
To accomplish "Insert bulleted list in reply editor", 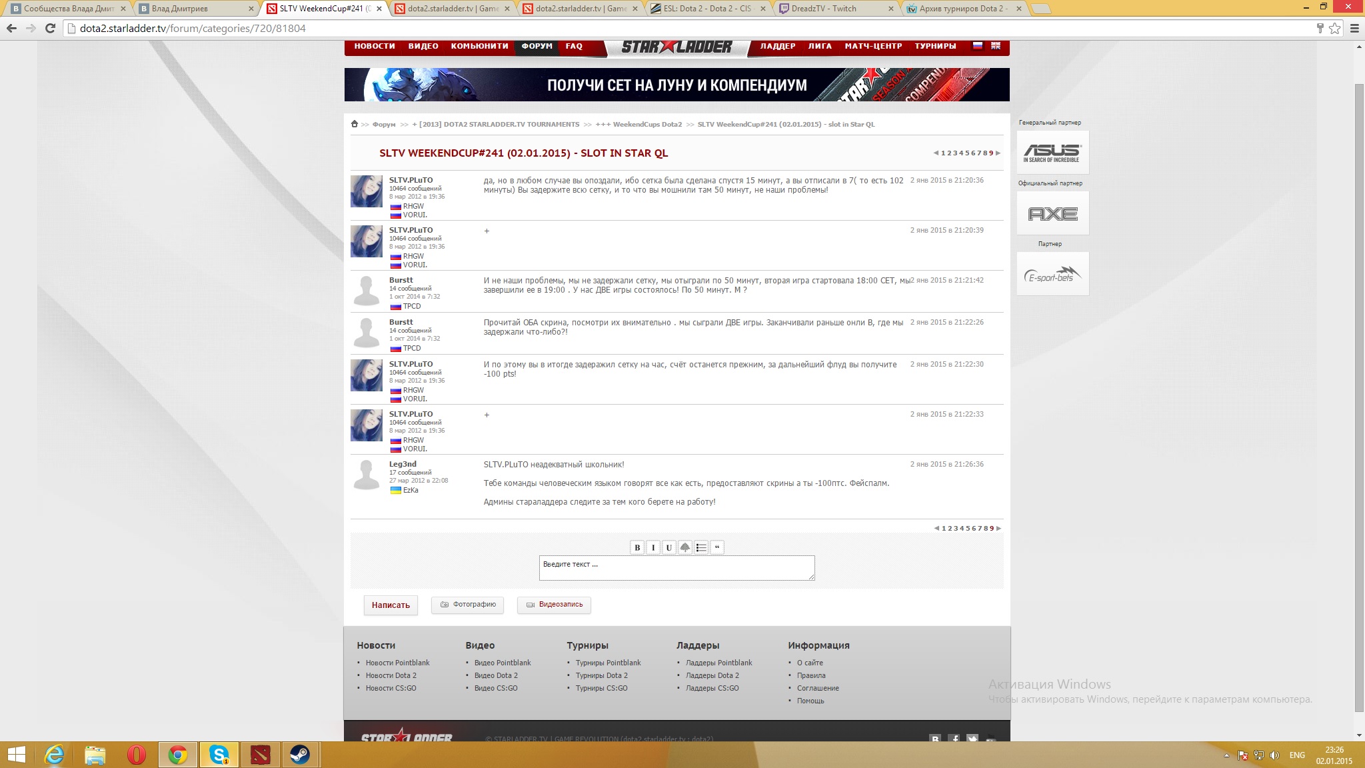I will click(701, 547).
